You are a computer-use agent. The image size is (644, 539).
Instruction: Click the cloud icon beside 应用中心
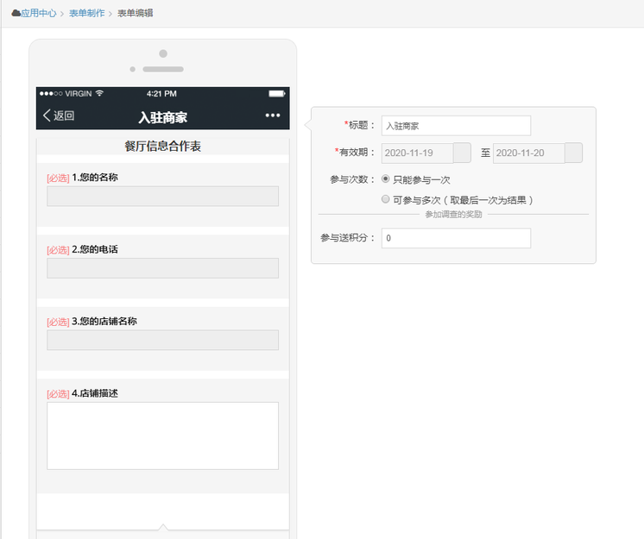pos(16,13)
